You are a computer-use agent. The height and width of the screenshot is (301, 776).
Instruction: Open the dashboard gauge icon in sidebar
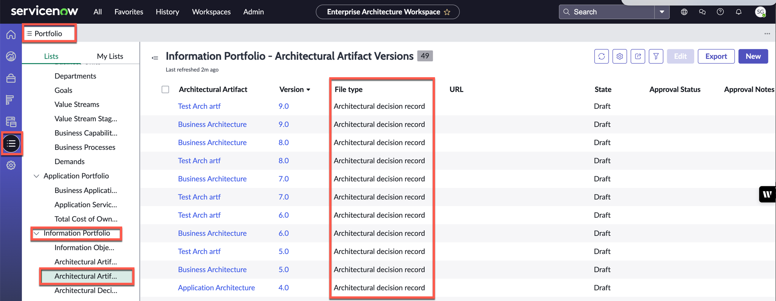(x=11, y=56)
